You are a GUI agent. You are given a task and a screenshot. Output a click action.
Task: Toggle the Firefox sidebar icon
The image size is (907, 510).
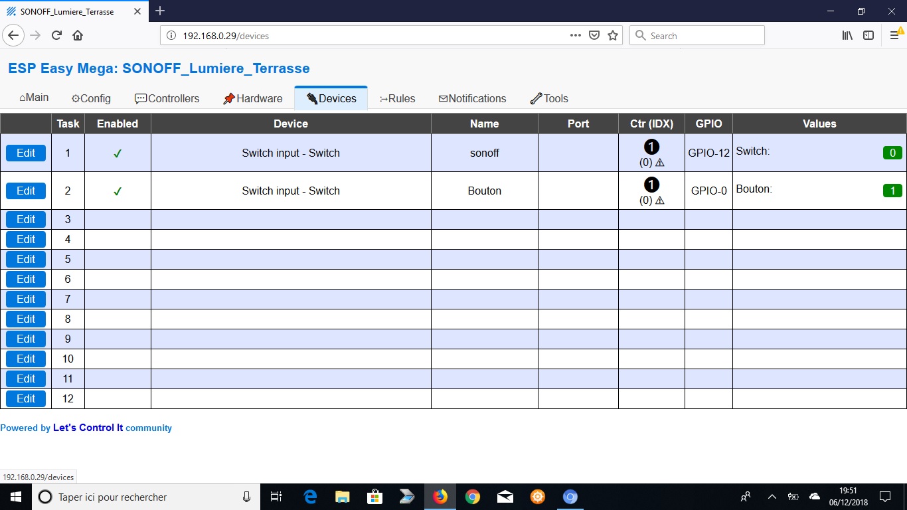pos(868,35)
